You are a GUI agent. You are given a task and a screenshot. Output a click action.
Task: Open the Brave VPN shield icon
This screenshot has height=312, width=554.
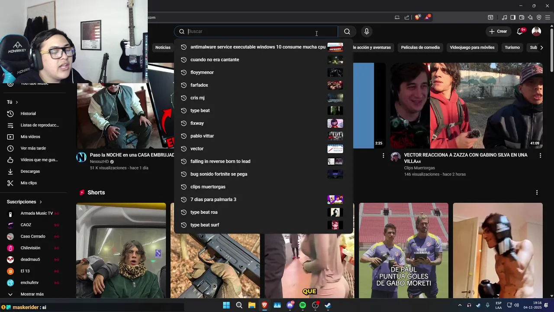point(539,17)
